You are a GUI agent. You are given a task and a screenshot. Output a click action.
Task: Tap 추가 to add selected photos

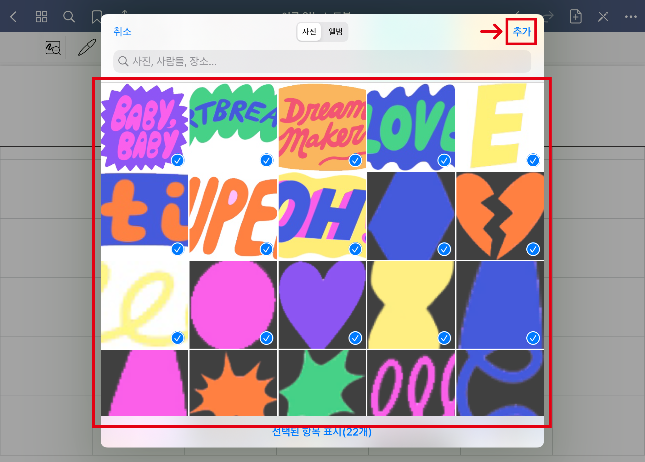521,31
